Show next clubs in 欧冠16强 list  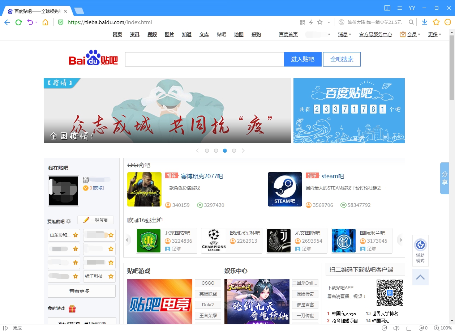pos(400,239)
